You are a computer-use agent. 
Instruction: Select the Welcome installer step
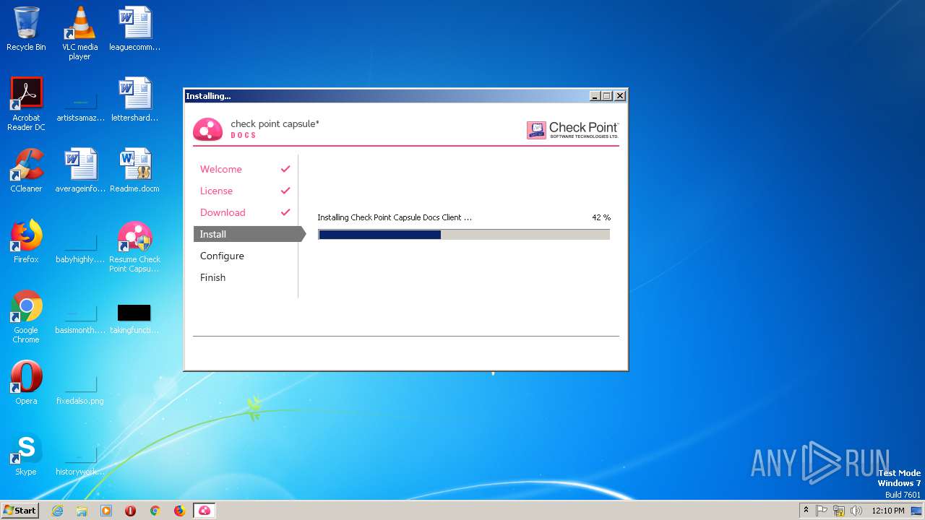(221, 169)
